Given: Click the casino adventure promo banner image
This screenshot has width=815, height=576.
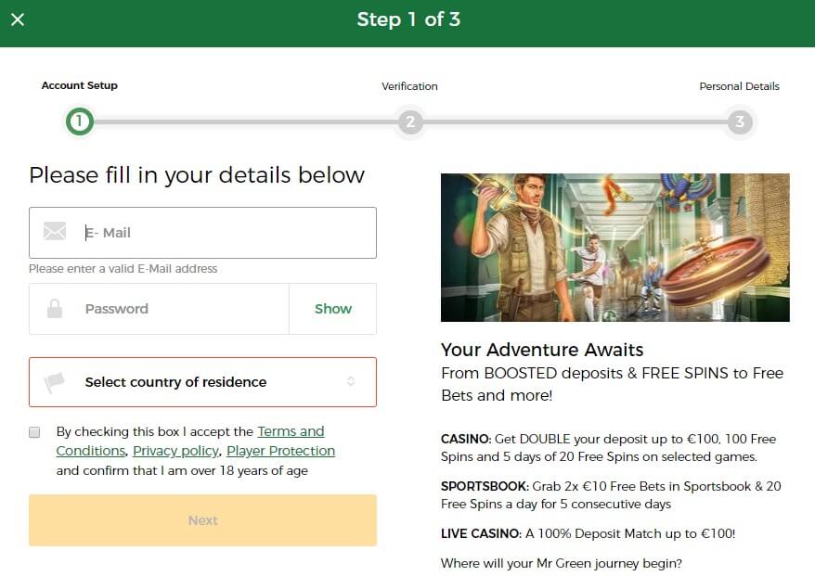Looking at the screenshot, I should (614, 248).
